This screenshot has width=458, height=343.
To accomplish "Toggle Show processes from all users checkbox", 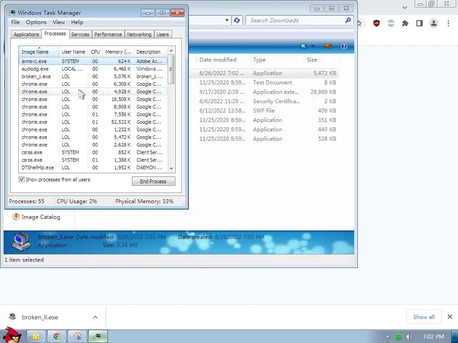I will pos(21,180).
